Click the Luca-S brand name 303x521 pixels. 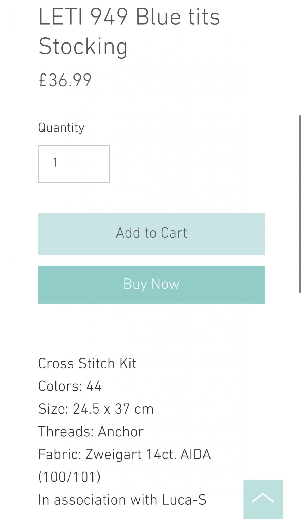click(184, 500)
